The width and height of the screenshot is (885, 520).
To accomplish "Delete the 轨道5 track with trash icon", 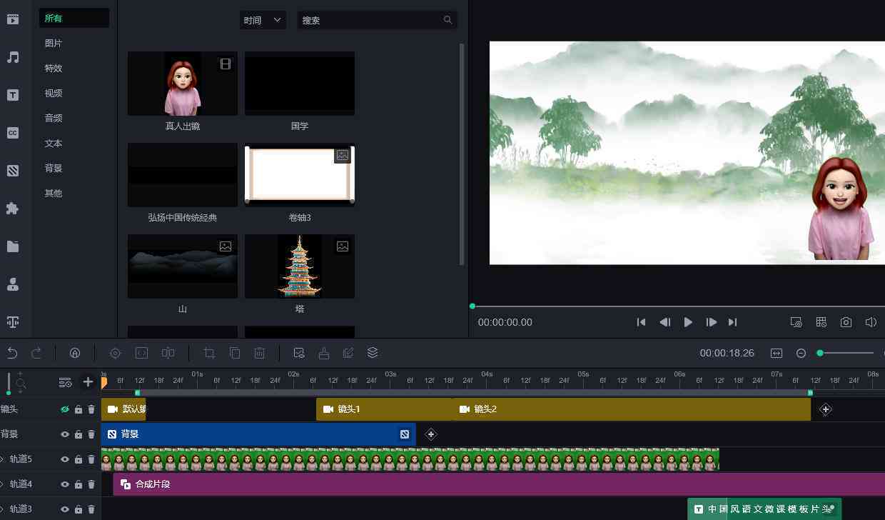I will coord(91,459).
